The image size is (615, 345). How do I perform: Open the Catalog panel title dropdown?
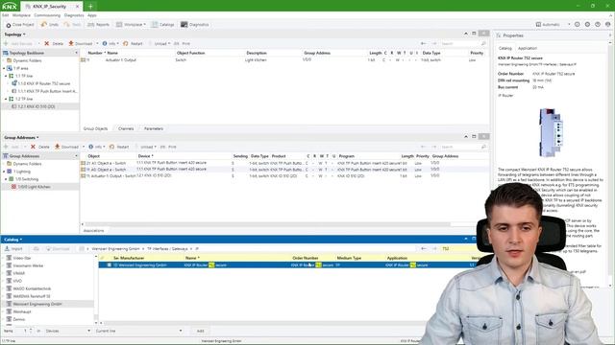point(12,240)
